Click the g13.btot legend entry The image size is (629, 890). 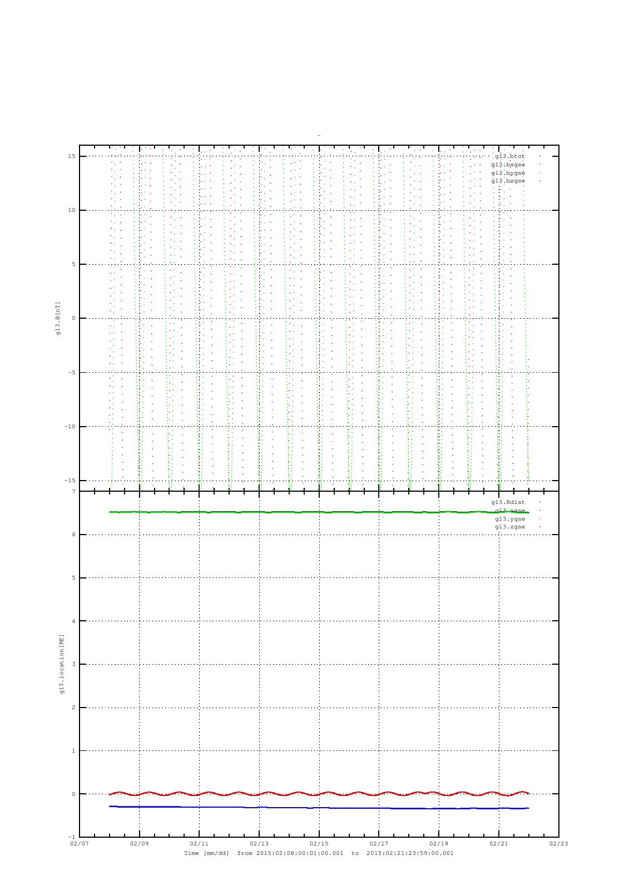click(x=509, y=156)
